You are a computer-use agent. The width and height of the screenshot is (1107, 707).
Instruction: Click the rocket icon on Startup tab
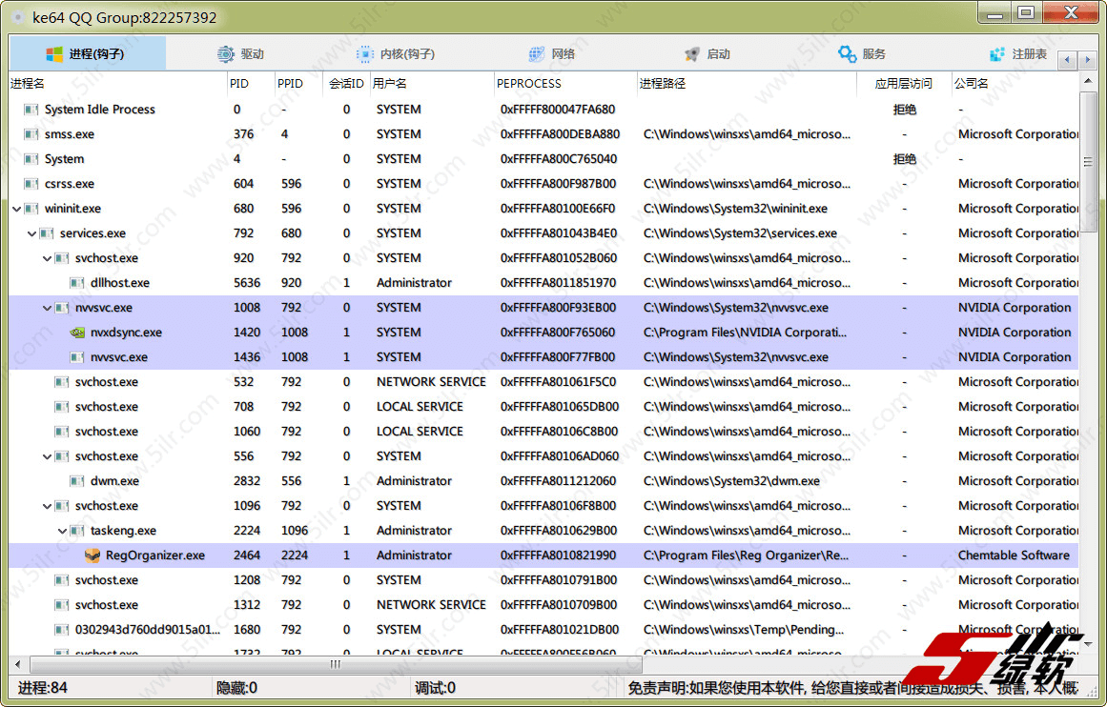tap(692, 54)
